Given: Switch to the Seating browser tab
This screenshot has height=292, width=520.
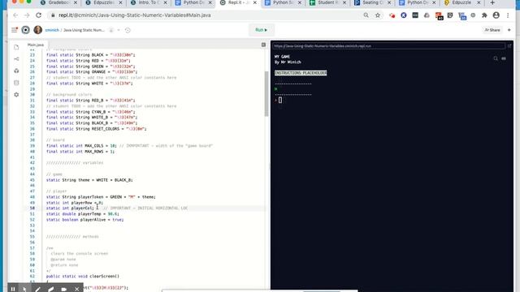Looking at the screenshot, I should pyautogui.click(x=372, y=2).
